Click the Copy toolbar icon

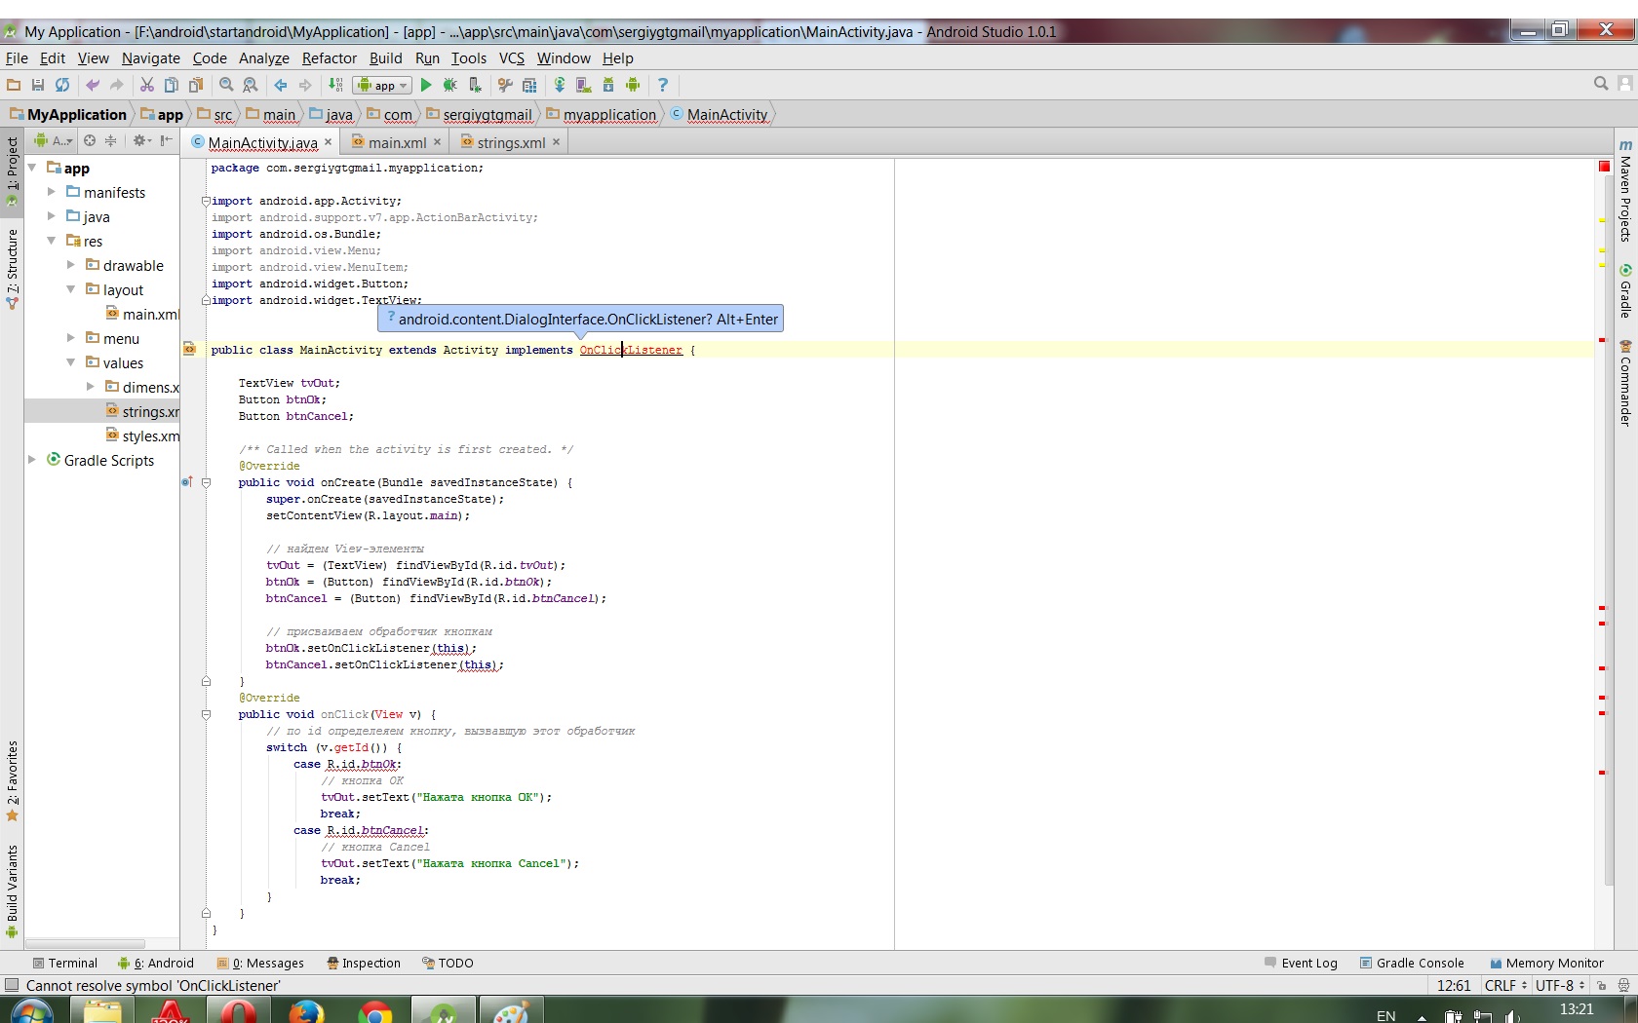pos(172,85)
